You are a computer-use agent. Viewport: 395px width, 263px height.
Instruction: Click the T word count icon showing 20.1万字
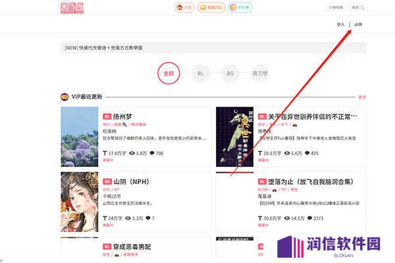(x=260, y=153)
